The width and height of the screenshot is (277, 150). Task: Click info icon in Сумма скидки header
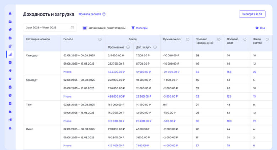[188, 39]
